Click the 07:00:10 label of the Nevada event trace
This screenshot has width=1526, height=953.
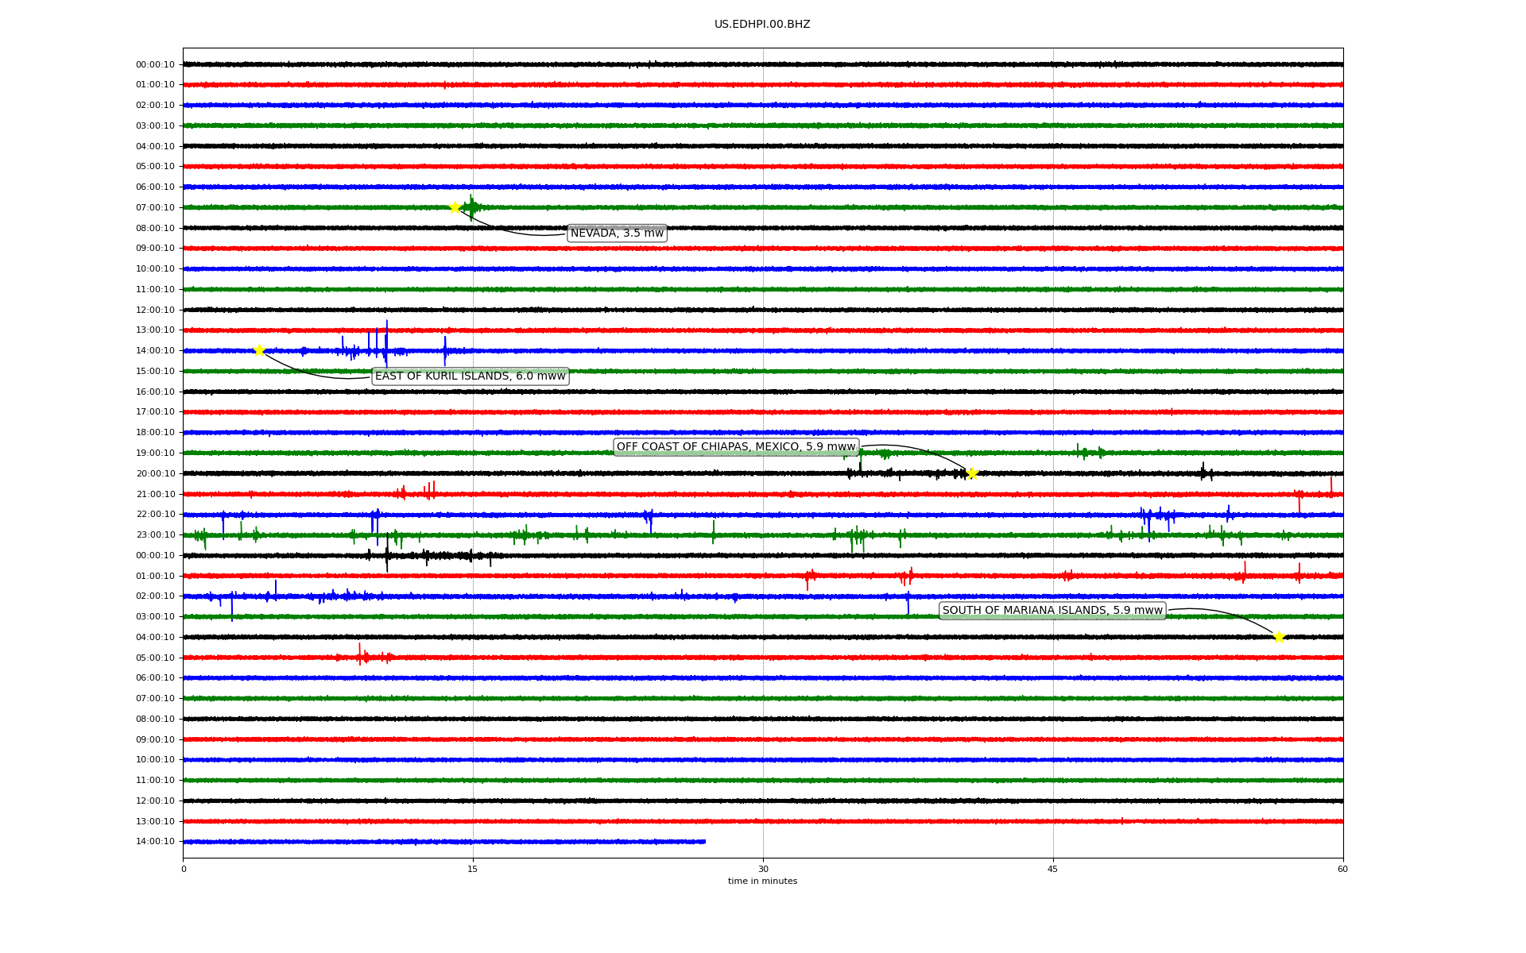point(155,207)
